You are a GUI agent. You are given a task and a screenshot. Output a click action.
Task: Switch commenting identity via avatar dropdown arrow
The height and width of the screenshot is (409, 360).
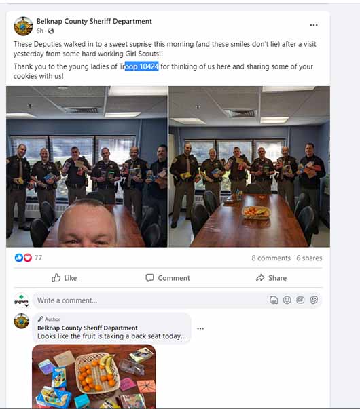[26, 305]
